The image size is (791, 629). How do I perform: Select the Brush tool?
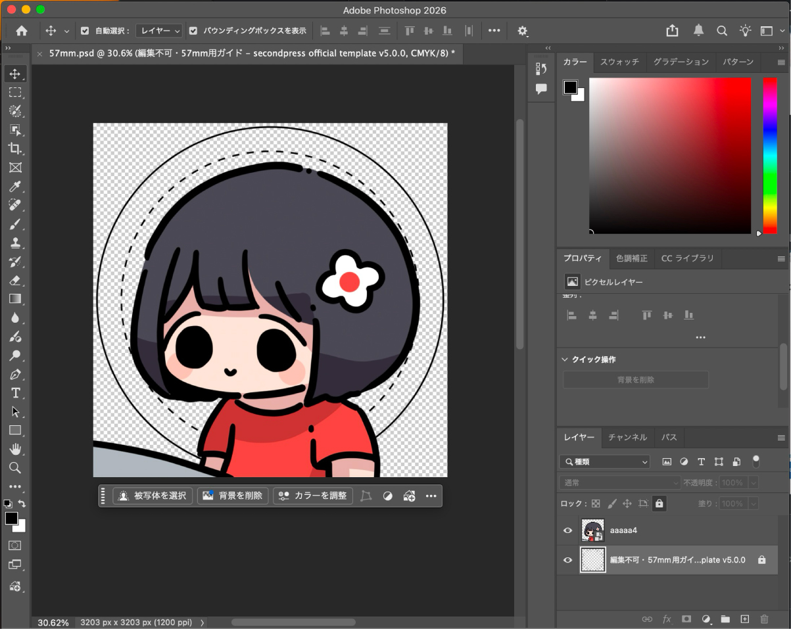(x=15, y=223)
